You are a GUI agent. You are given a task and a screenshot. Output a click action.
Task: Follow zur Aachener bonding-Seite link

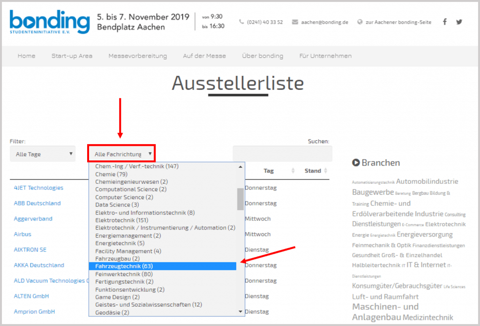coord(398,22)
